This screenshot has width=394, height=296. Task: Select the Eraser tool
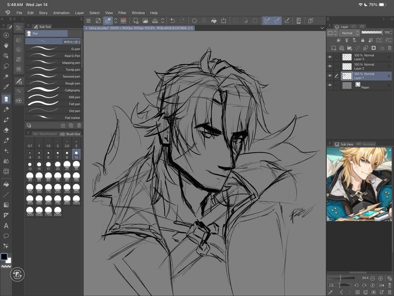click(x=6, y=130)
